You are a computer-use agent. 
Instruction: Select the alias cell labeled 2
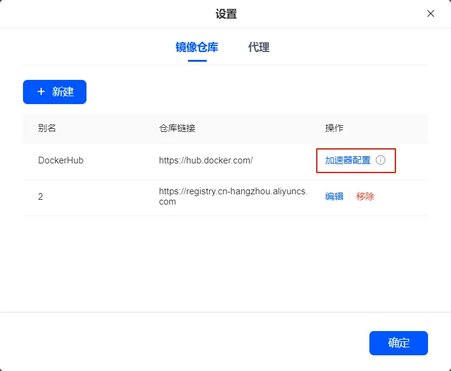pos(41,197)
